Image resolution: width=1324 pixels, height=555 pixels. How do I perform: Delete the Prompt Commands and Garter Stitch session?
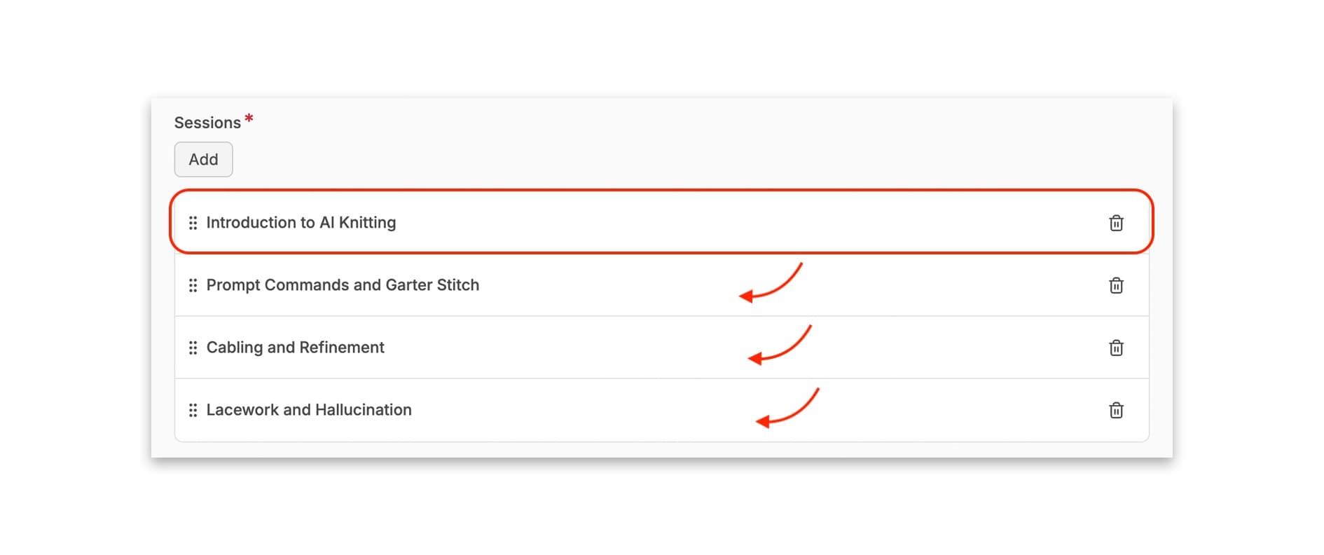click(1116, 285)
